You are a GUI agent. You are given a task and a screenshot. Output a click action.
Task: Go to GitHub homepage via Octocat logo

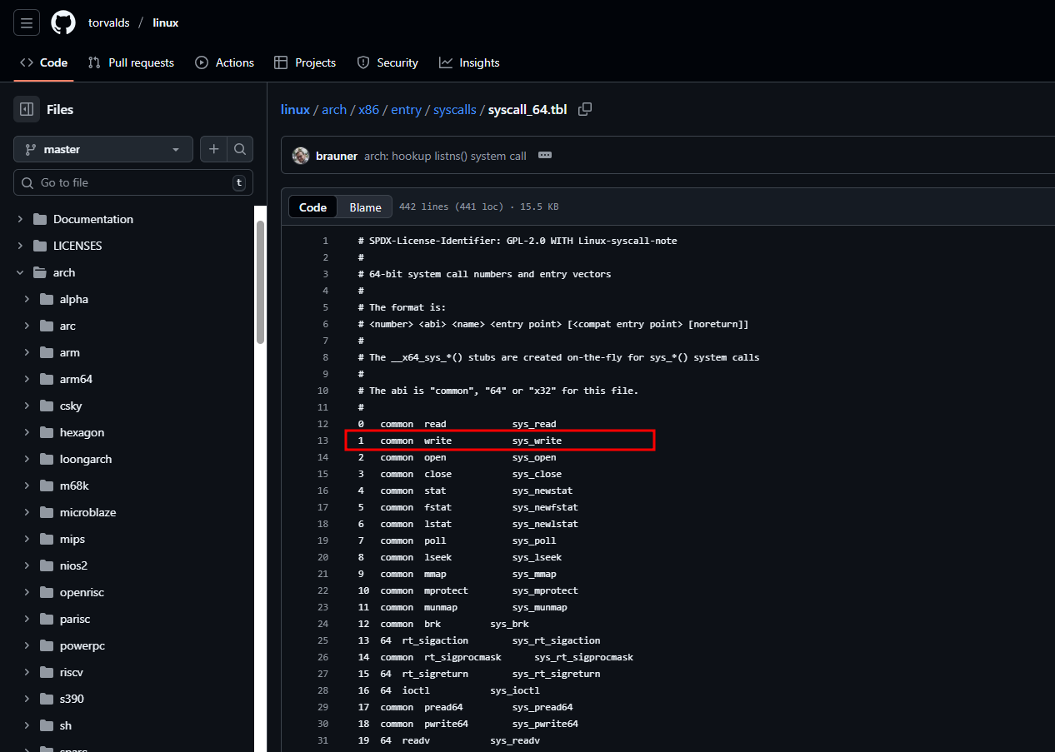tap(63, 22)
